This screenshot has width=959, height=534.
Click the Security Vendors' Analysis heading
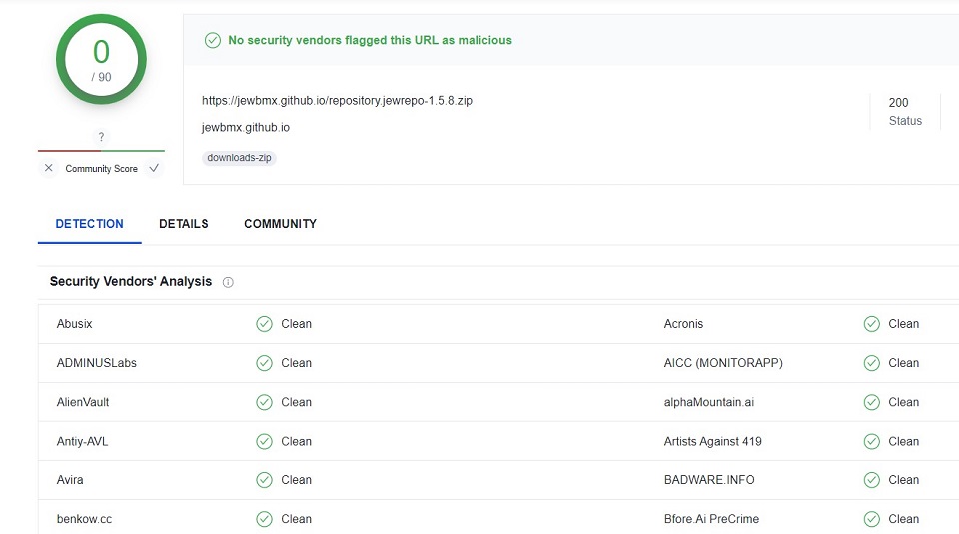(130, 282)
